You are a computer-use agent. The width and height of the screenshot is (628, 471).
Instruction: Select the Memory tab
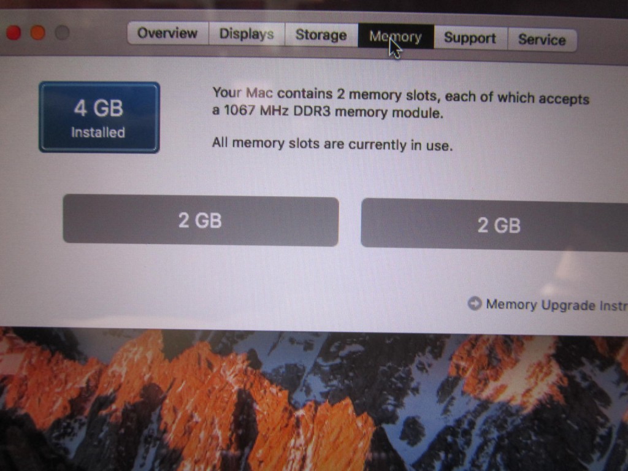click(x=396, y=37)
